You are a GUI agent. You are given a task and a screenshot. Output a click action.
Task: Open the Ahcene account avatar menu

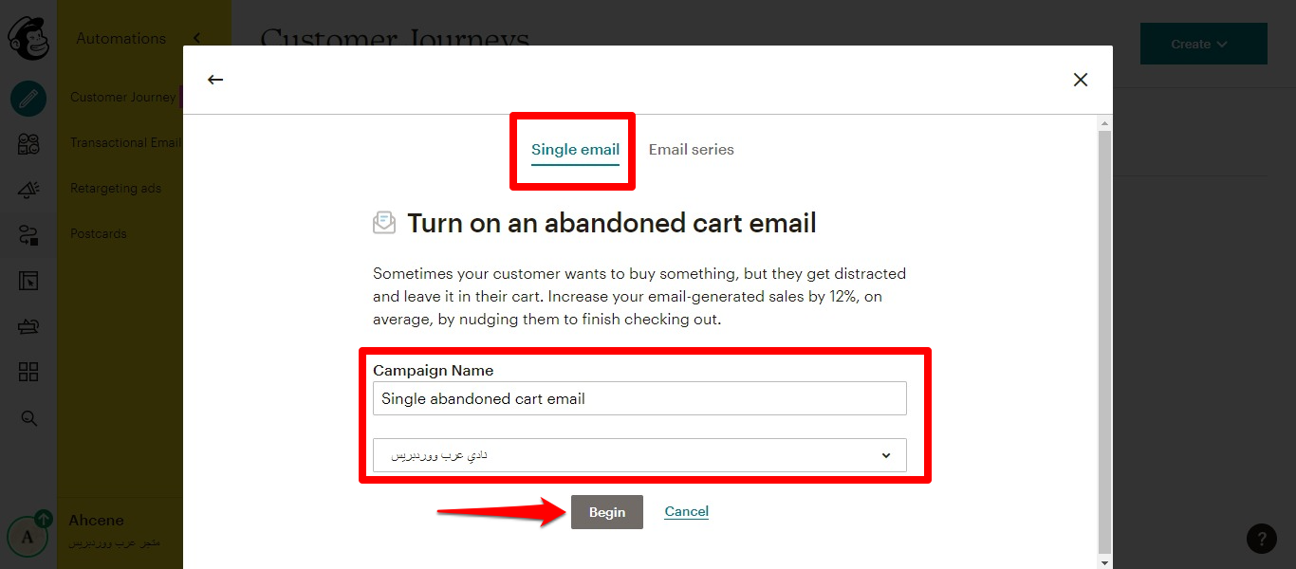click(28, 538)
